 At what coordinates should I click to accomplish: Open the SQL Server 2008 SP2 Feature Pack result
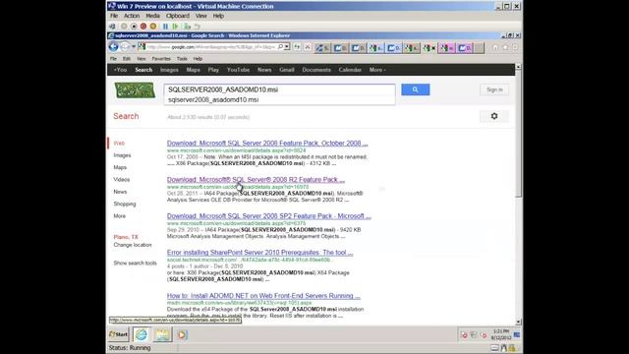point(268,216)
